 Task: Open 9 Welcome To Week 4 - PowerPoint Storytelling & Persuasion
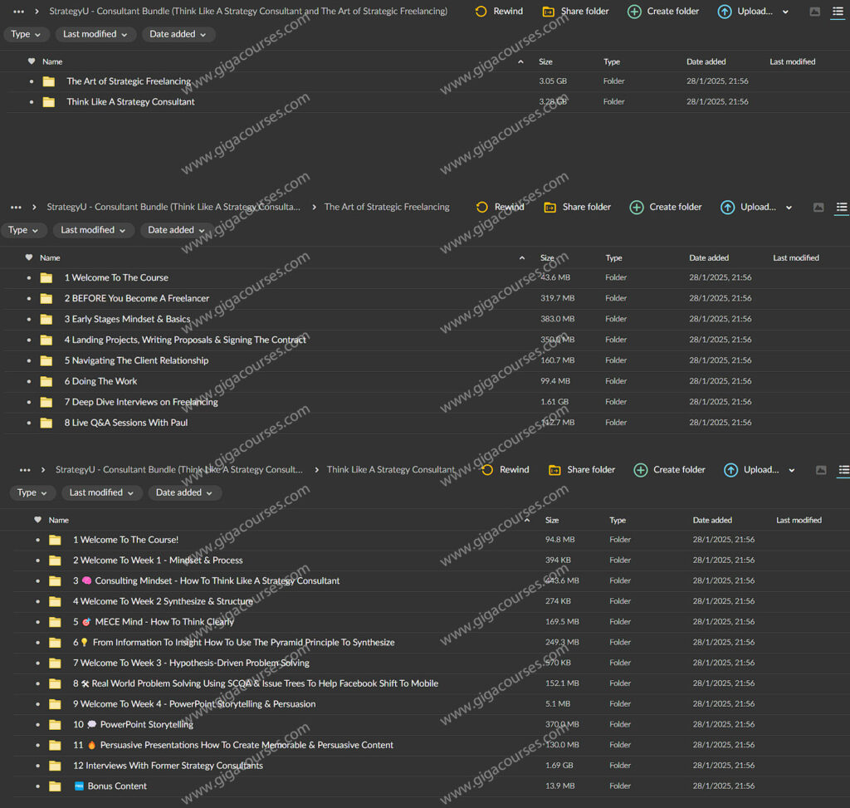194,704
